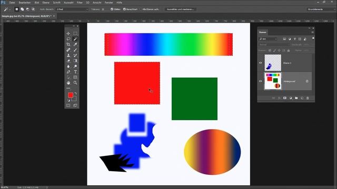The width and height of the screenshot is (337, 189).
Task: Choose New Selection mode in options bar
Action: click(16, 9)
